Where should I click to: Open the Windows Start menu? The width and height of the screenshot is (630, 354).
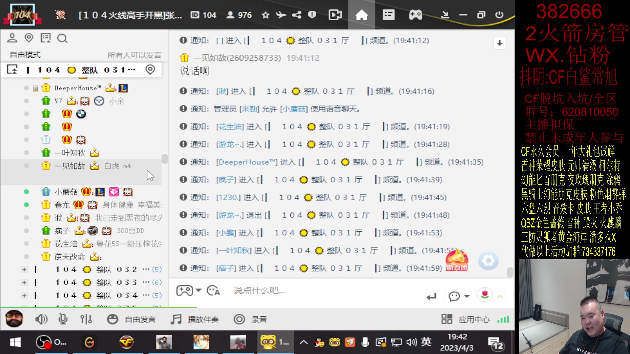(x=15, y=342)
